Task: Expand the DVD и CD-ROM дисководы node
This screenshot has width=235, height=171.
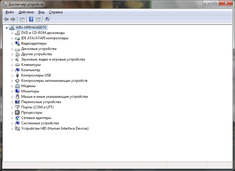Action: (12, 33)
